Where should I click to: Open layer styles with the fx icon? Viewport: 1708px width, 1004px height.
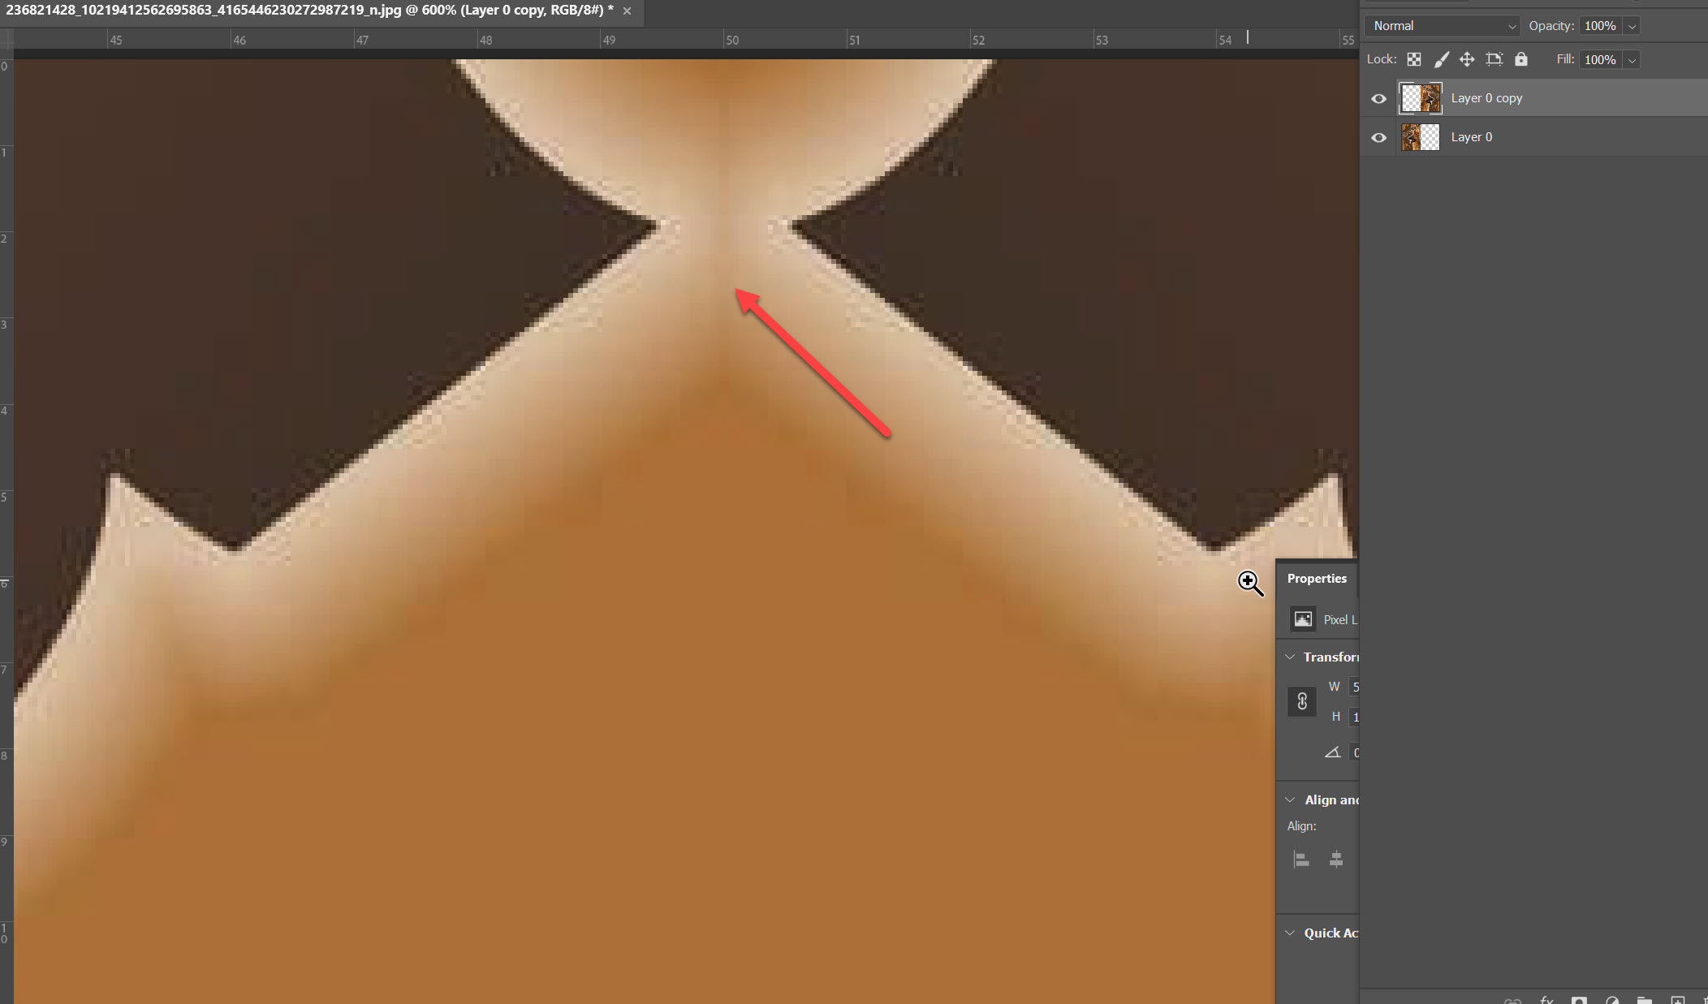coord(1546,1000)
